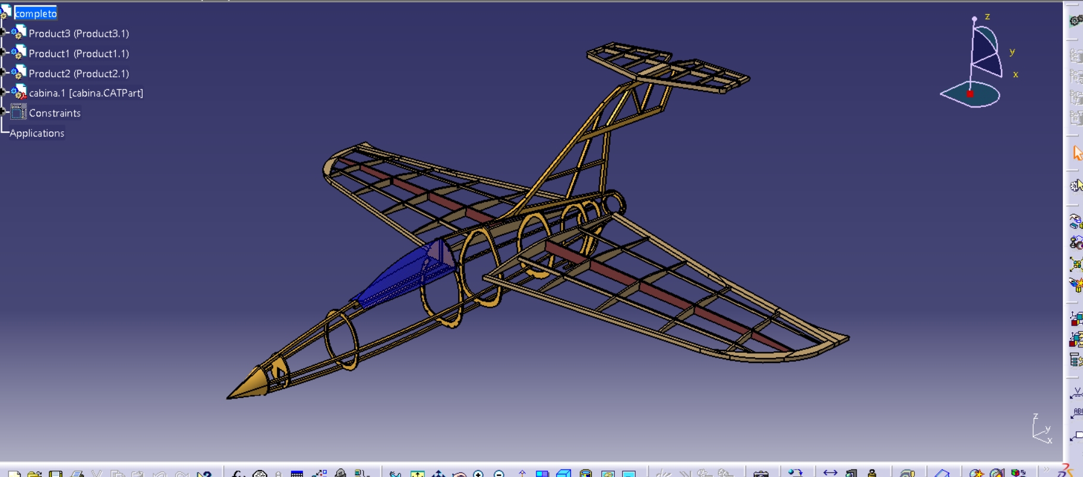Select the Applications node in the tree
This screenshot has width=1083, height=477.
point(37,133)
